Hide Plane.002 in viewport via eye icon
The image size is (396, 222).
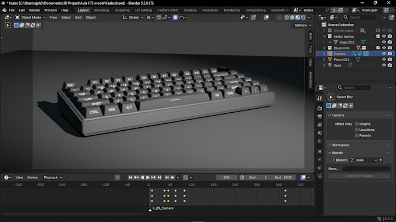(x=384, y=59)
